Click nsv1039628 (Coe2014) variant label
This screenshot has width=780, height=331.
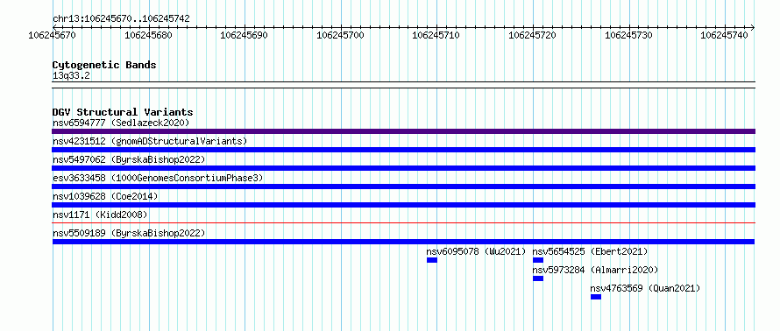click(105, 196)
